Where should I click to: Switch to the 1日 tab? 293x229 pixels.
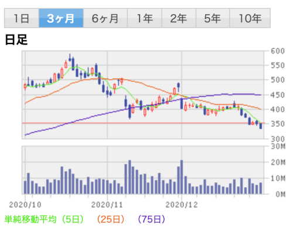point(22,18)
